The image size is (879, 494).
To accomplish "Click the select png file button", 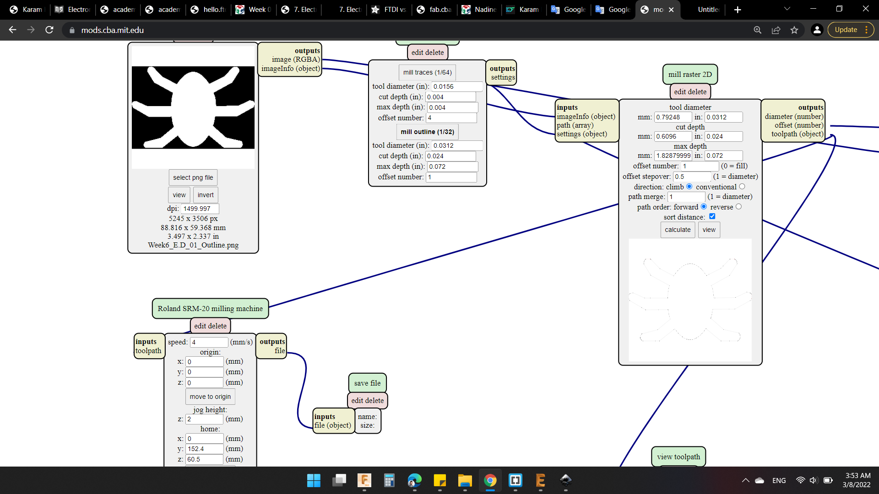I will tap(193, 177).
